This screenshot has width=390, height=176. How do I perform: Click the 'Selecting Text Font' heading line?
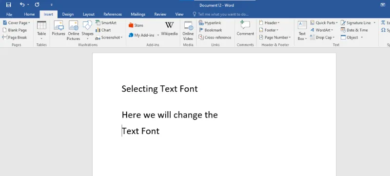click(159, 89)
